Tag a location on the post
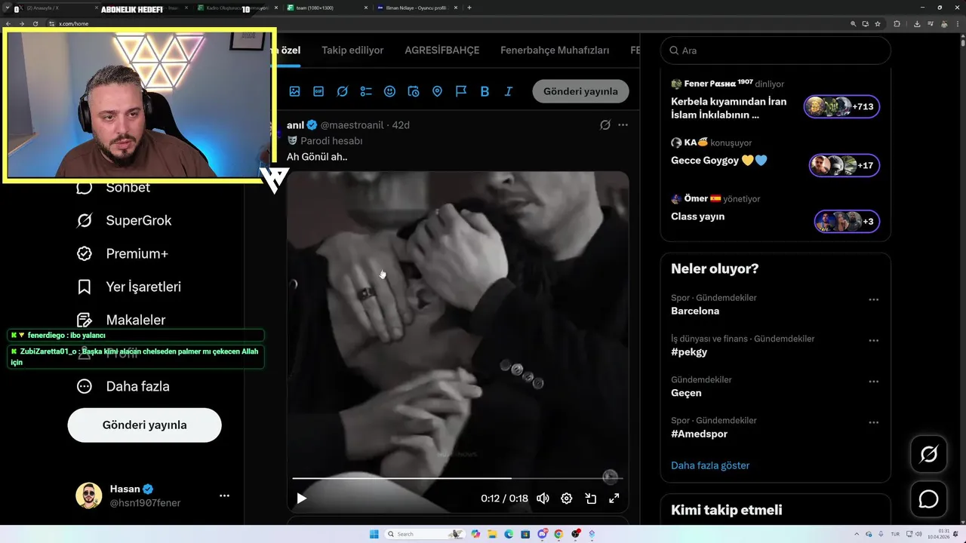The width and height of the screenshot is (966, 543). pyautogui.click(x=437, y=91)
